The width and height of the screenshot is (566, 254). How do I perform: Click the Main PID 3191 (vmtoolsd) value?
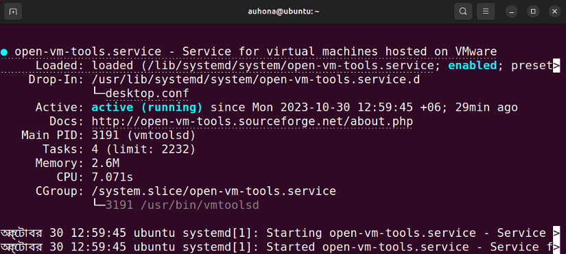point(143,136)
